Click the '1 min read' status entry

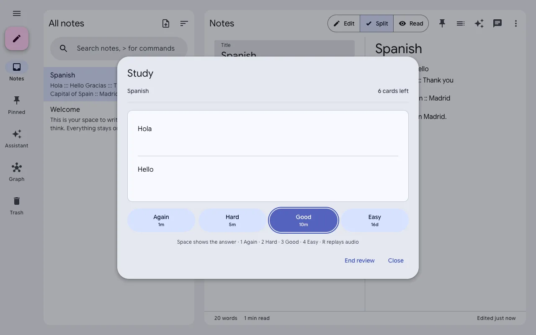(x=257, y=318)
